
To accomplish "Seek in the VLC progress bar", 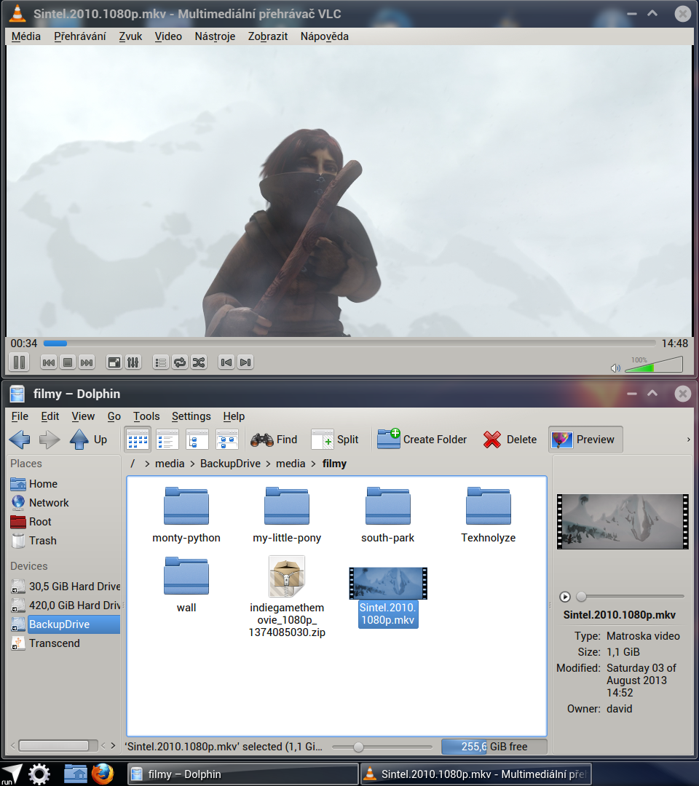I will click(x=349, y=344).
